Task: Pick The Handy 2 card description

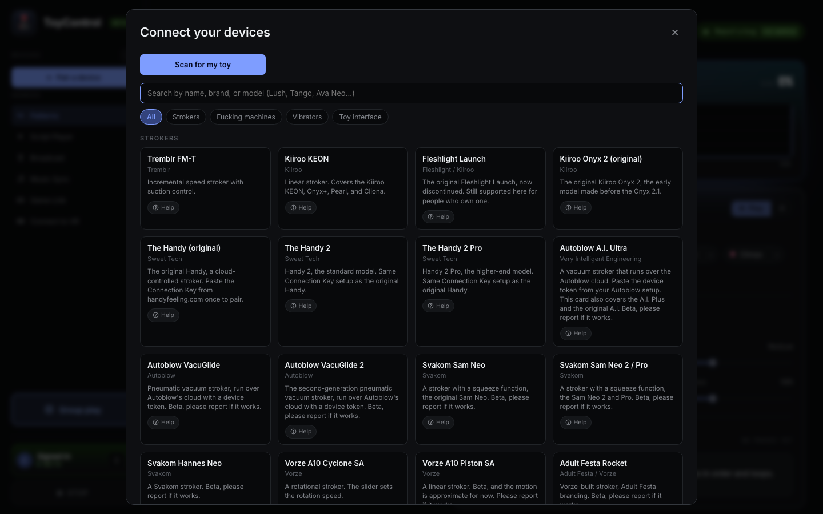Action: (342, 281)
